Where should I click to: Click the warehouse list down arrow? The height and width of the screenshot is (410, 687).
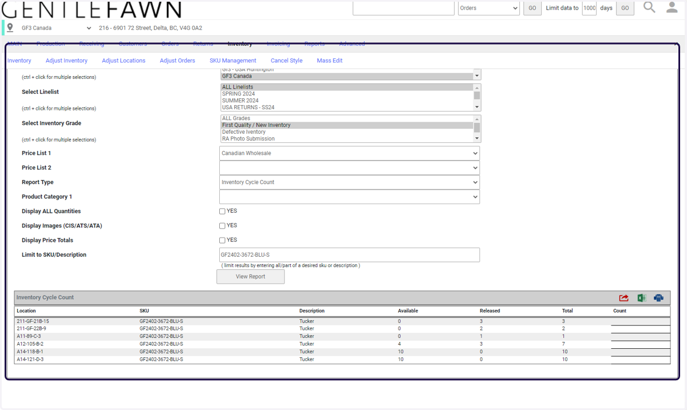477,75
